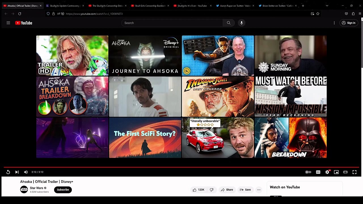Image resolution: width=363 pixels, height=204 pixels.
Task: Open the man in white prison uniform thumbnail
Action: pos(145,97)
